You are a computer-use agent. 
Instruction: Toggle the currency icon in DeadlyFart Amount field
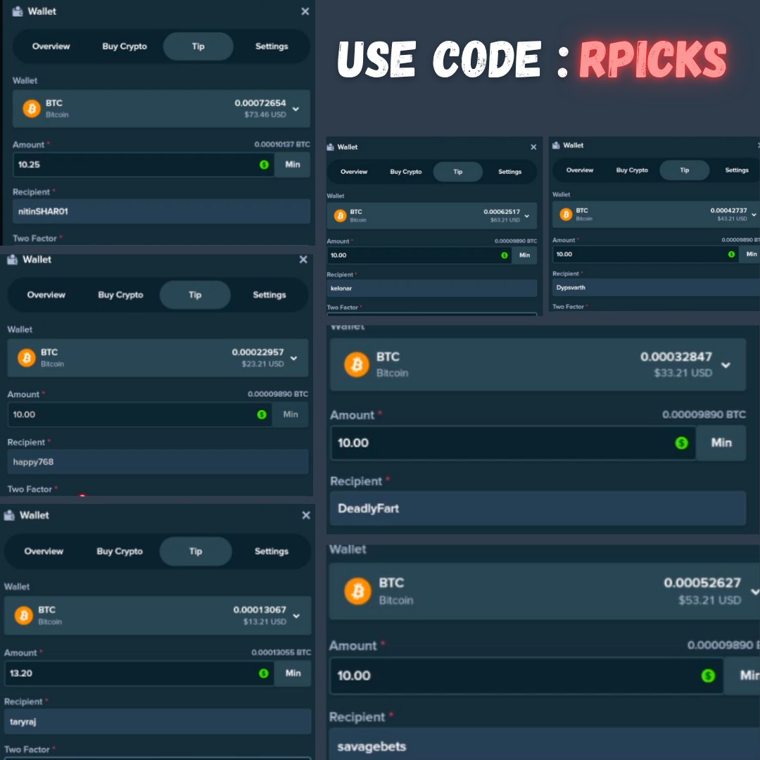(x=680, y=443)
